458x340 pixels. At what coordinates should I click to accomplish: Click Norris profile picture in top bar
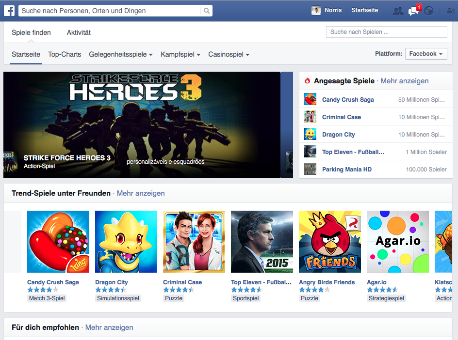316,11
